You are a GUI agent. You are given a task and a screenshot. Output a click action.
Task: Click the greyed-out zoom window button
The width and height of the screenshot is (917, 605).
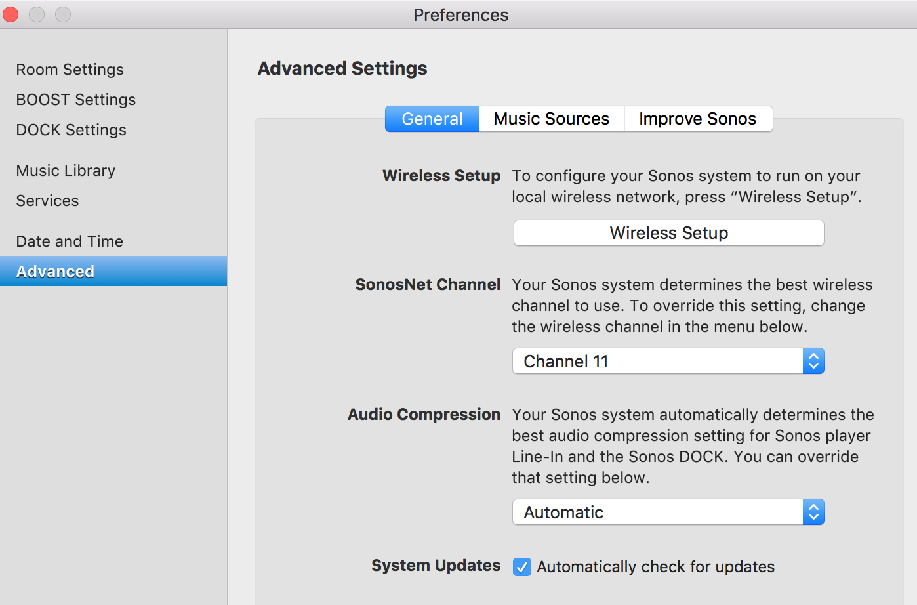(63, 14)
